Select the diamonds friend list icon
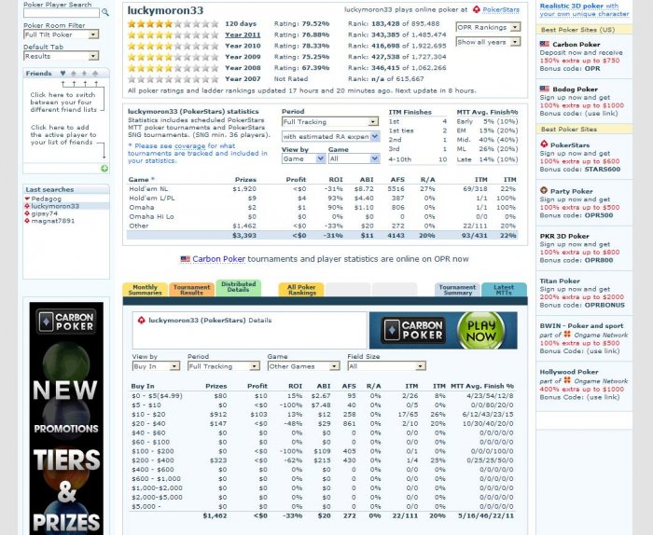The width and height of the screenshot is (653, 535). tap(85, 74)
